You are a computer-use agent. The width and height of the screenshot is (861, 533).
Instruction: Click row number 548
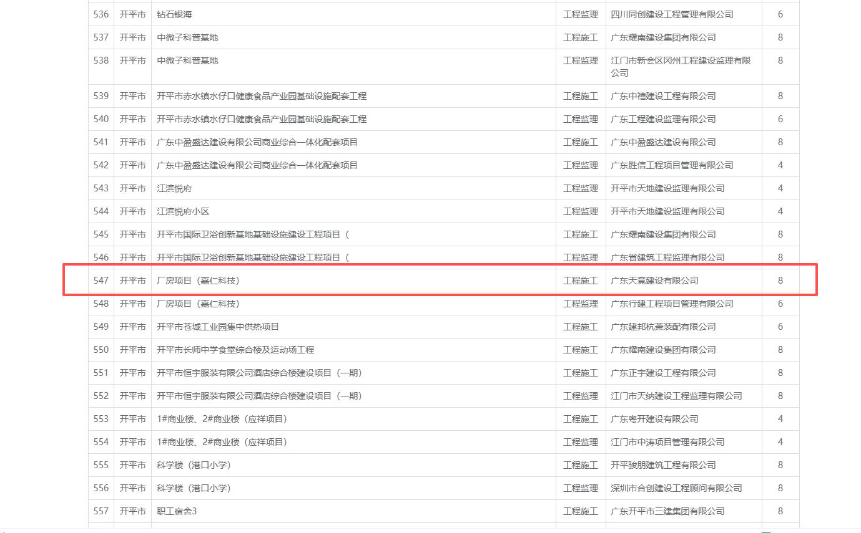101,304
